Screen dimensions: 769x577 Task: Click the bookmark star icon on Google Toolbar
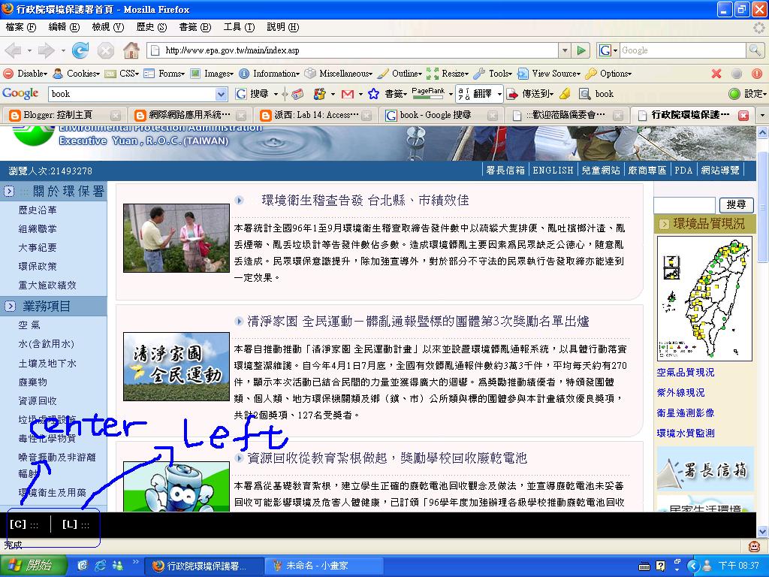(374, 94)
